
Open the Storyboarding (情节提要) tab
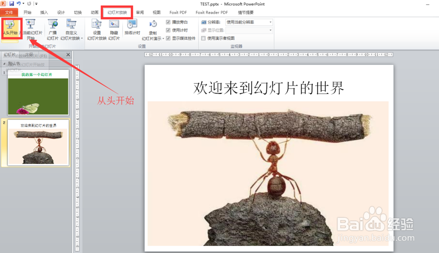click(245, 12)
